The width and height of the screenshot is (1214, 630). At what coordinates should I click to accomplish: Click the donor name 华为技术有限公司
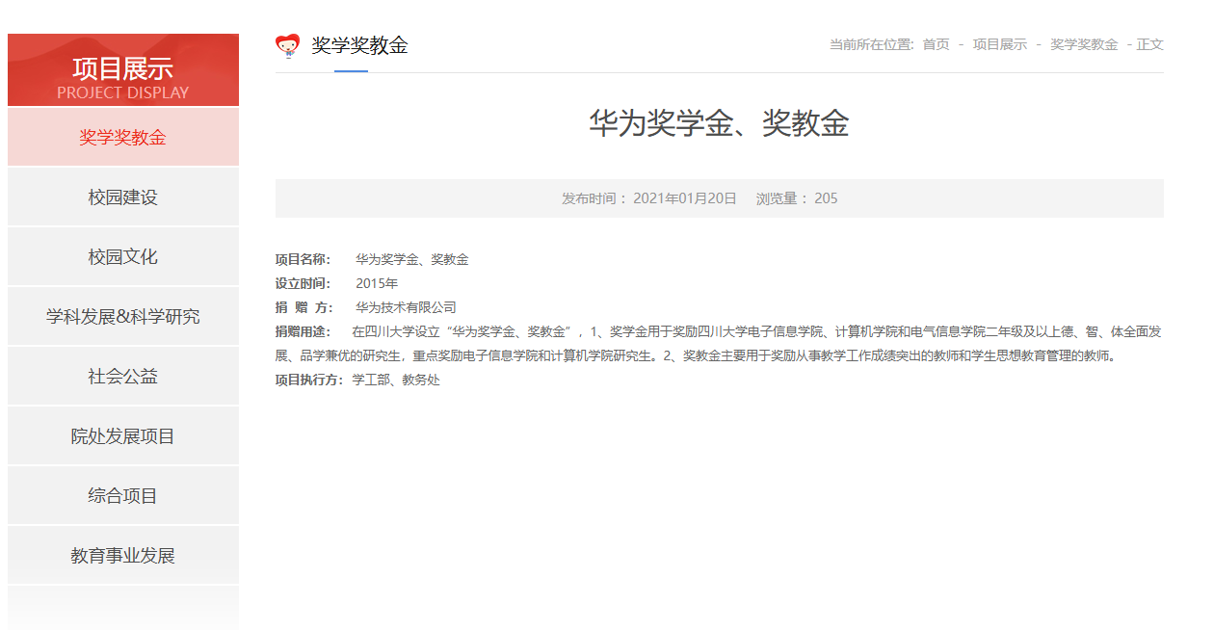point(406,307)
